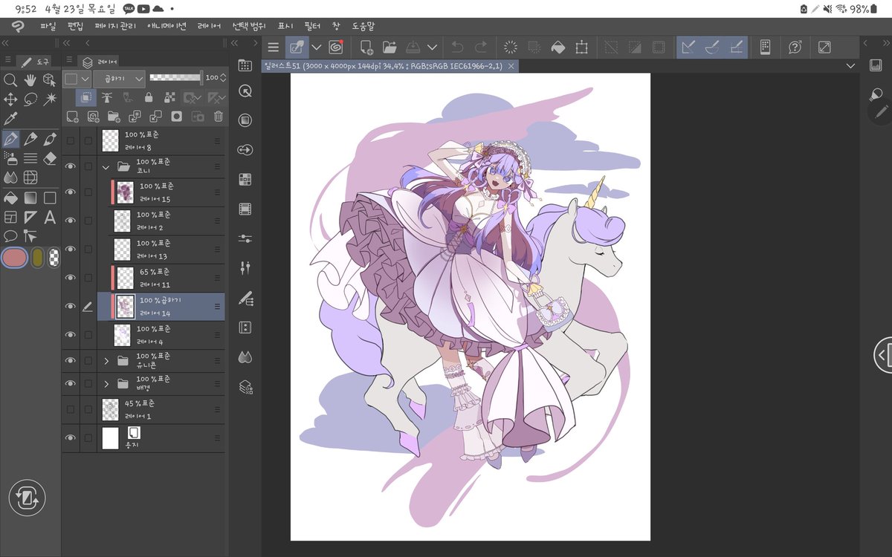
Task: Collapse the 코니 layer folder
Action: [106, 166]
